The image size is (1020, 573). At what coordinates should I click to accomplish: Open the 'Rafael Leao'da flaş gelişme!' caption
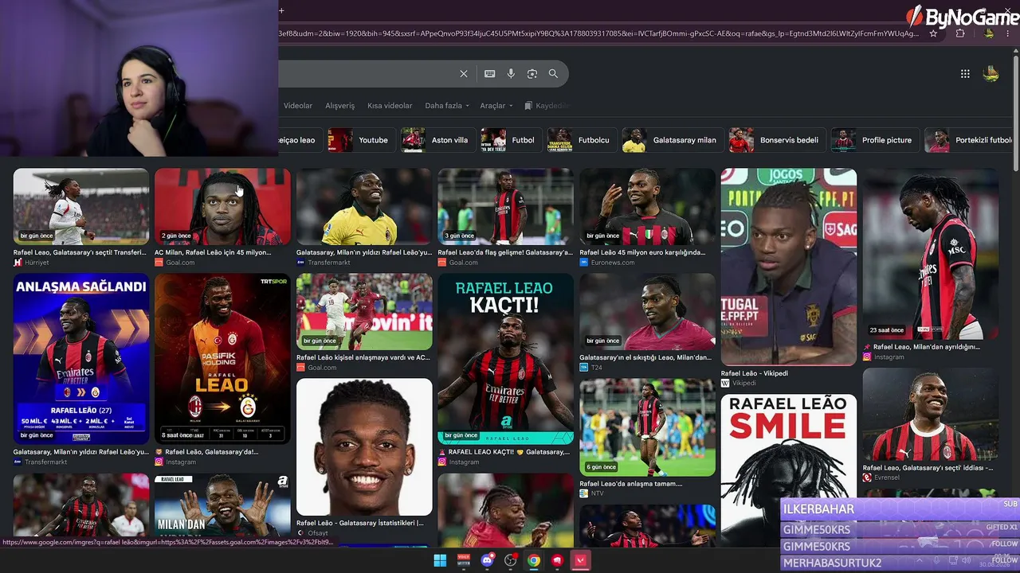tap(505, 252)
